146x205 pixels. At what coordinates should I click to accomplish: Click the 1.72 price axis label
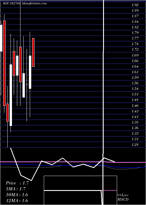click(x=135, y=49)
